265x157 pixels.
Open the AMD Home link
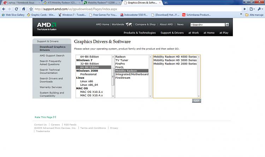click(x=102, y=24)
